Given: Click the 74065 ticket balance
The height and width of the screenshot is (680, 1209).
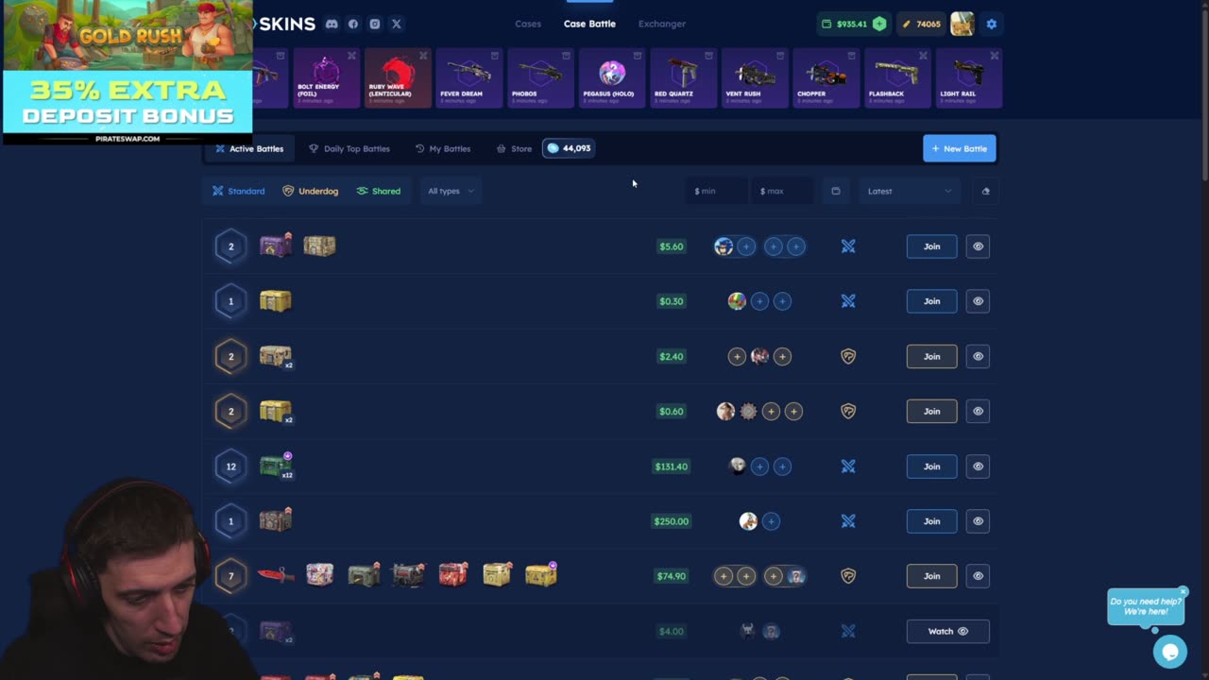Looking at the screenshot, I should [921, 24].
